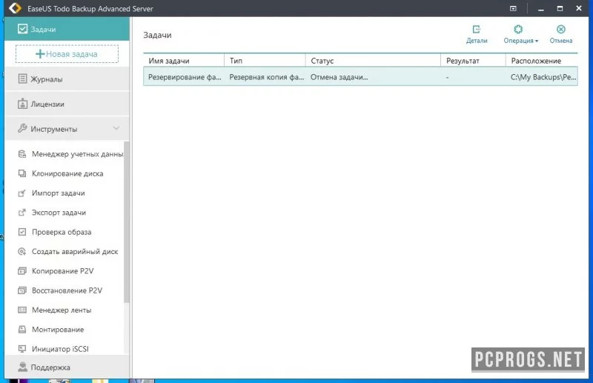Viewport: 593px width, 383px height.
Task: Click the Резервная копия фа... type cell
Action: coord(267,77)
